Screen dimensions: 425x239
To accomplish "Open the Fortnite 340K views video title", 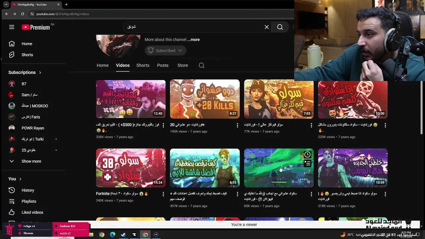I will tap(122, 194).
